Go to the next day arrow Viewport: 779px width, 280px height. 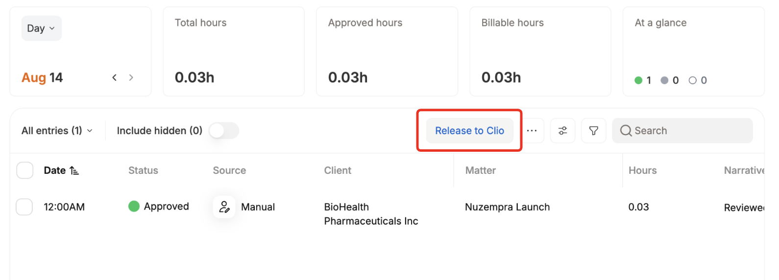(x=131, y=77)
